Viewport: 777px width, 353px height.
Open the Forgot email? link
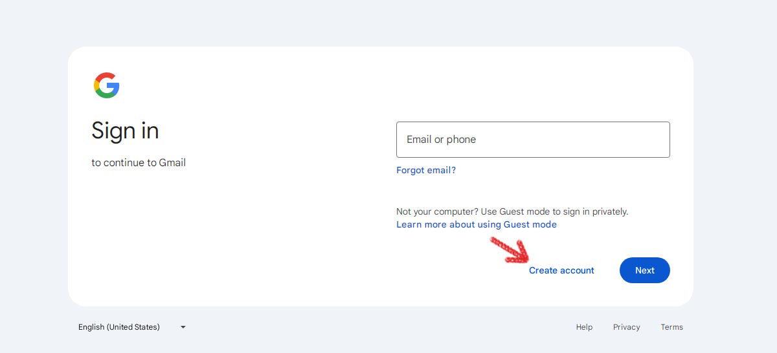point(426,170)
